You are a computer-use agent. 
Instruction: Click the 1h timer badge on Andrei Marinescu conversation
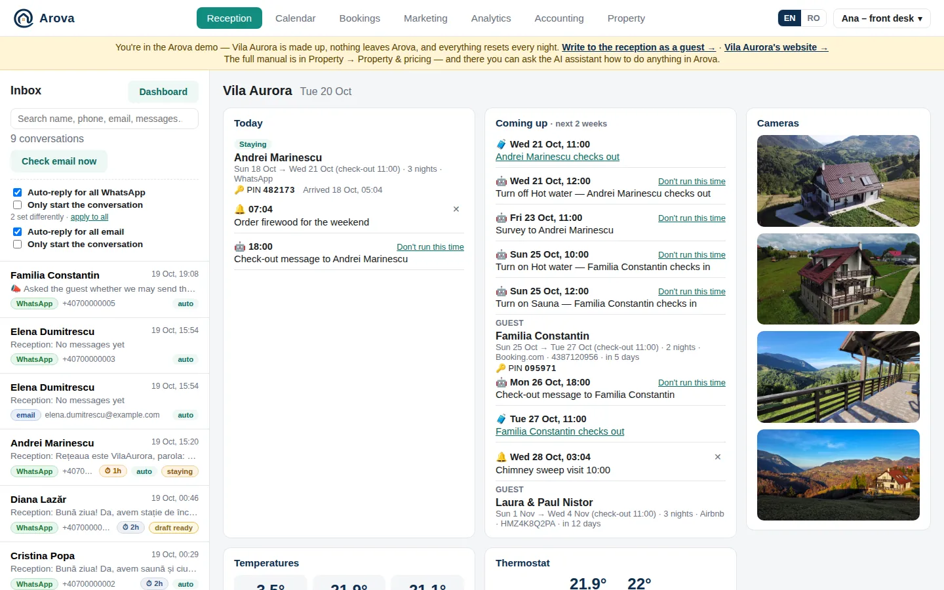coord(113,471)
